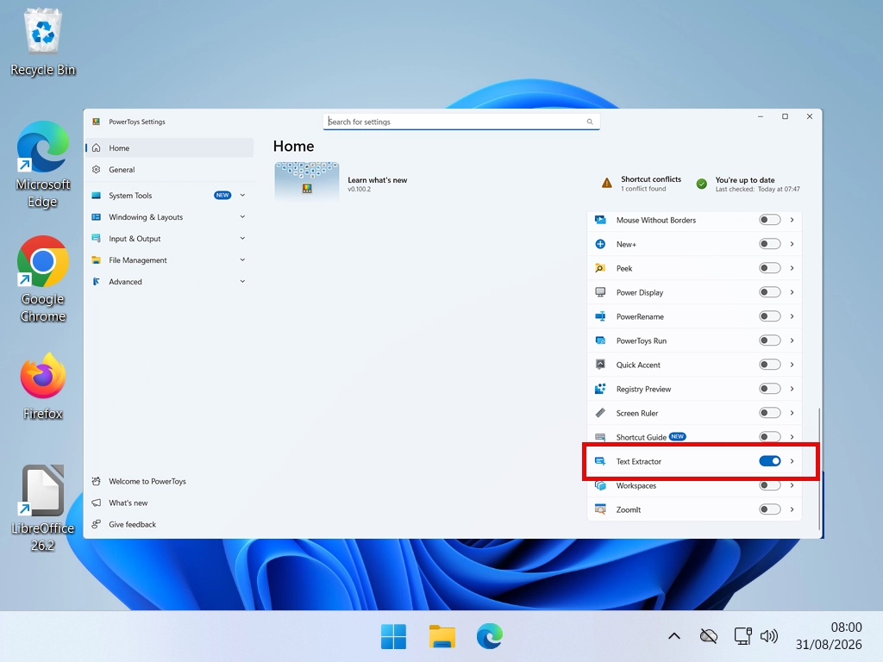The height and width of the screenshot is (662, 883).
Task: Open Learn what's new card
Action: (x=341, y=182)
